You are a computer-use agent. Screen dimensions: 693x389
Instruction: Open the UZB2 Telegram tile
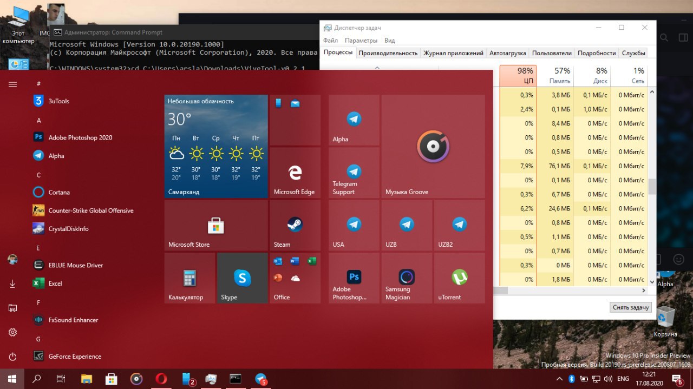click(x=460, y=225)
